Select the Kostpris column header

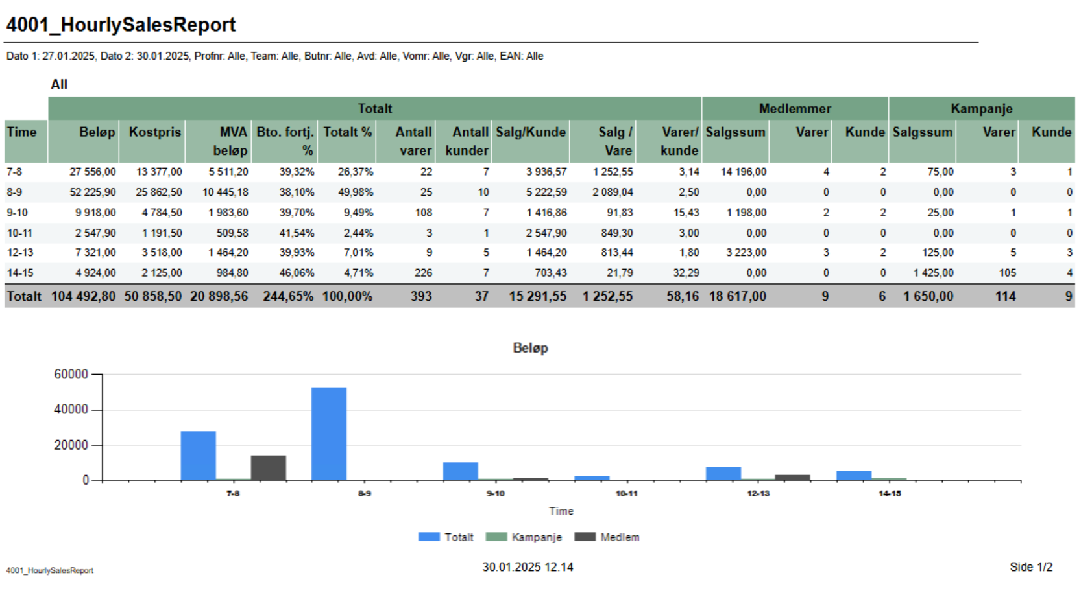154,132
